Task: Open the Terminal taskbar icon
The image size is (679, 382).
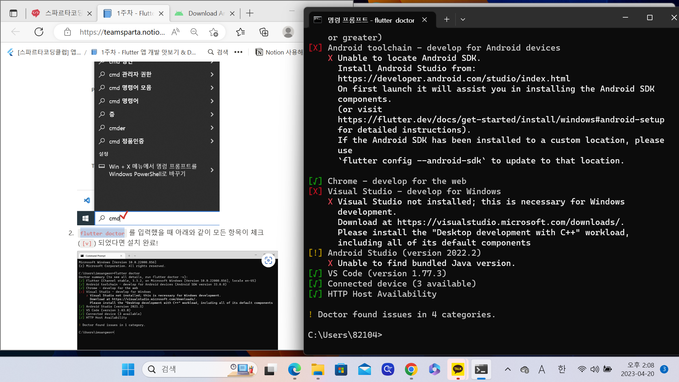Action: (x=481, y=370)
